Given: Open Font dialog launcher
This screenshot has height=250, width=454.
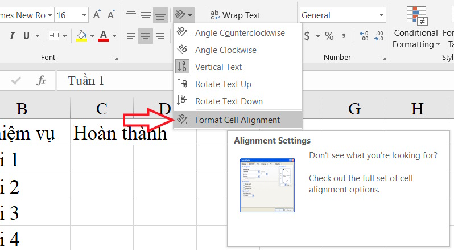Looking at the screenshot, I should [x=115, y=58].
